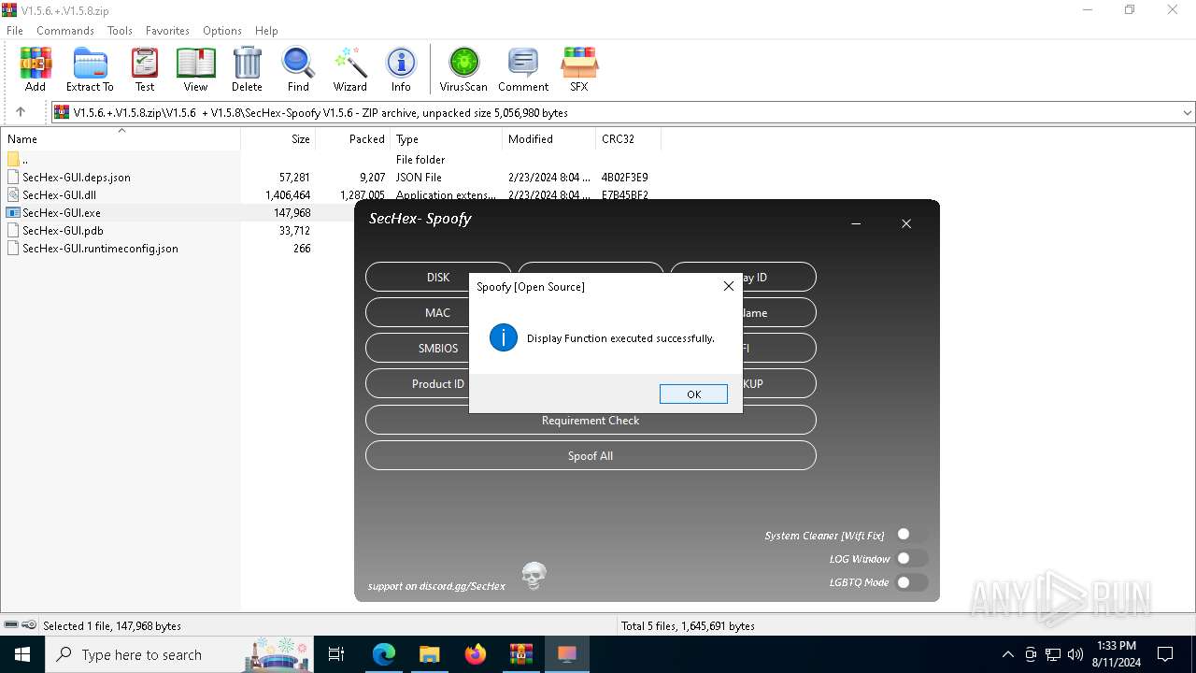
Task: Click the Spoof All button
Action: click(x=591, y=456)
